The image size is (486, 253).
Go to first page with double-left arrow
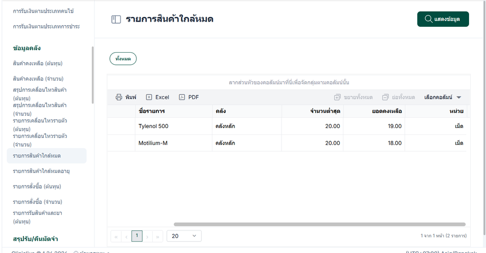116,237
